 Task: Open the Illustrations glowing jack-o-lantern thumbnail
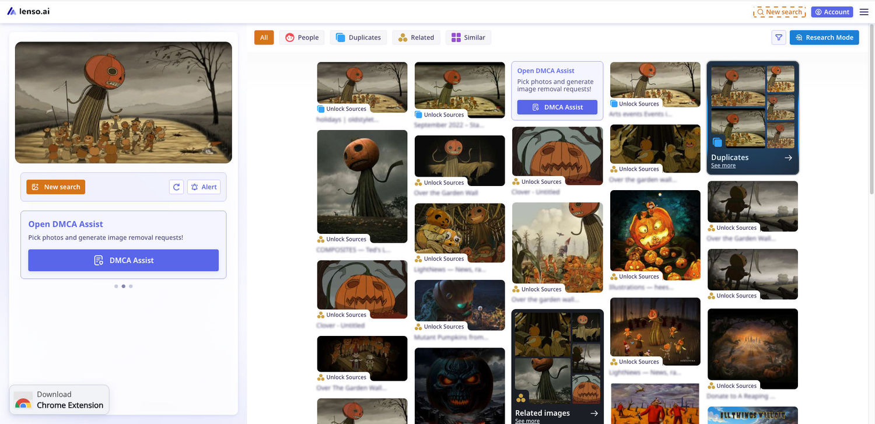pyautogui.click(x=655, y=235)
